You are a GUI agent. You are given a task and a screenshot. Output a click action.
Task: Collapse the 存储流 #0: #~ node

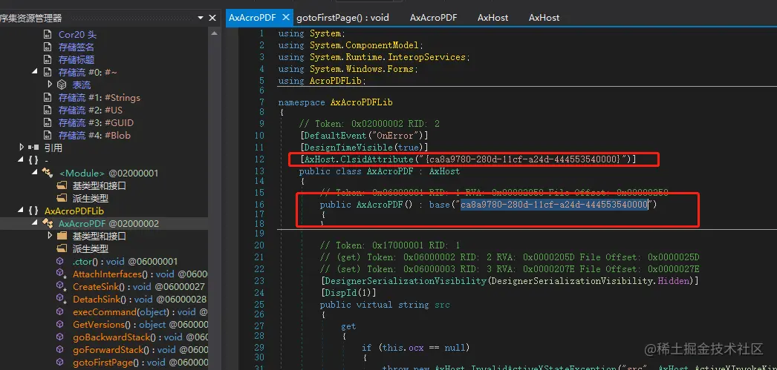35,72
